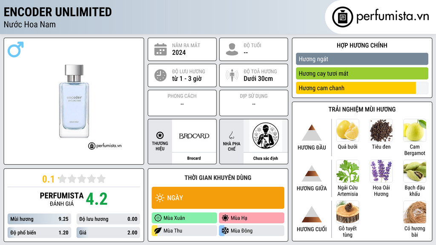Click the sillage icon for Độ toả hương
This screenshot has width=436, height=245.
232,75
